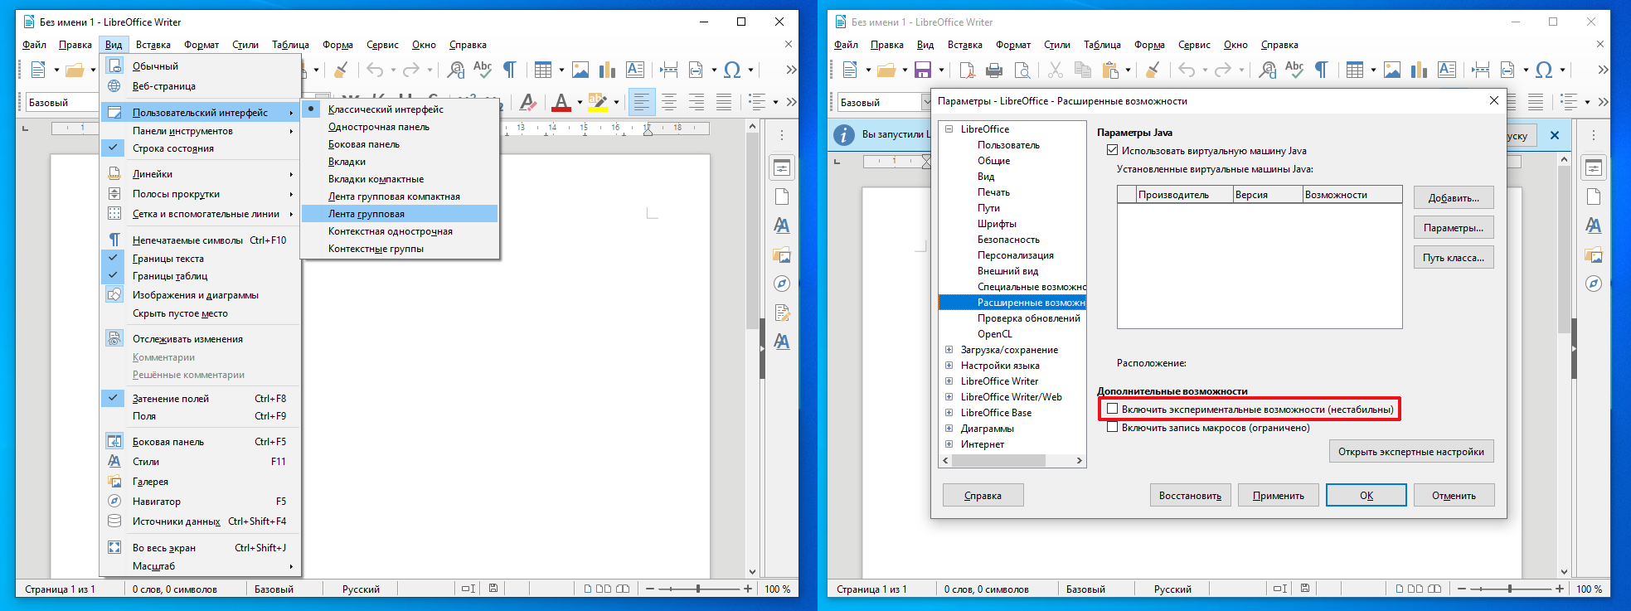
Task: Toggle Границы текста in the View menu
Action: point(199,259)
